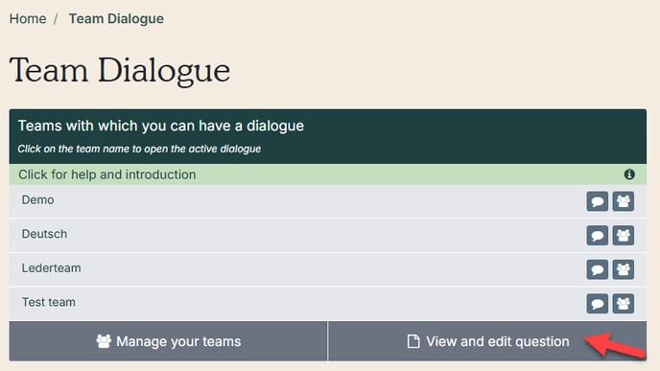
Task: Open the Lederteam dialogue
Action: 52,268
